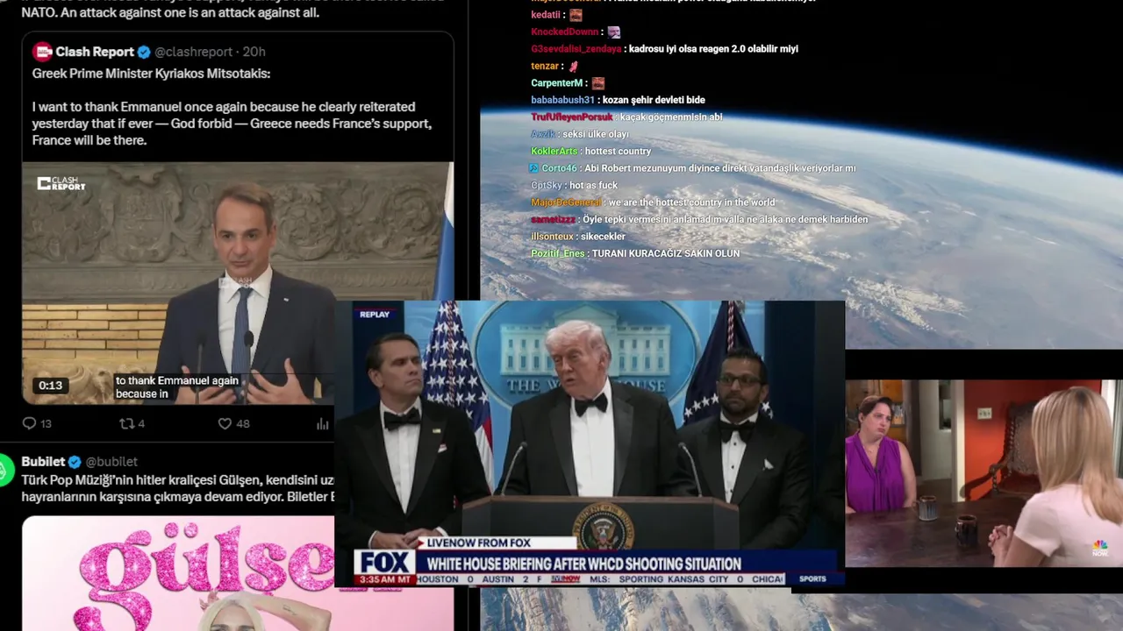Click the Bubilet tweet text about Gülşen
The width and height of the screenshot is (1123, 631).
coord(178,488)
